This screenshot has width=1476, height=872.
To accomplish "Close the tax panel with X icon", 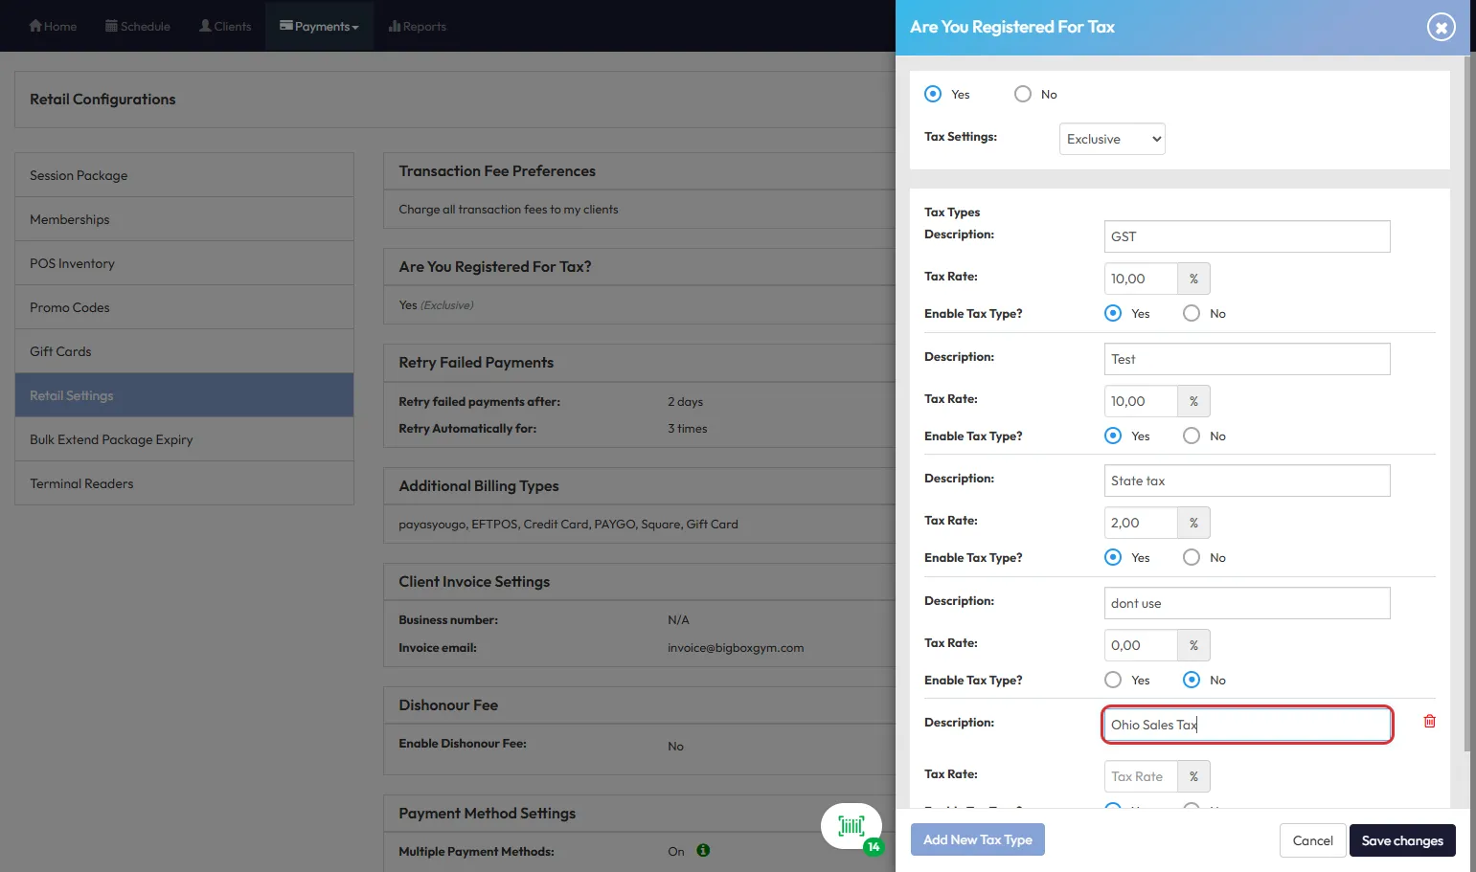I will pos(1441,27).
